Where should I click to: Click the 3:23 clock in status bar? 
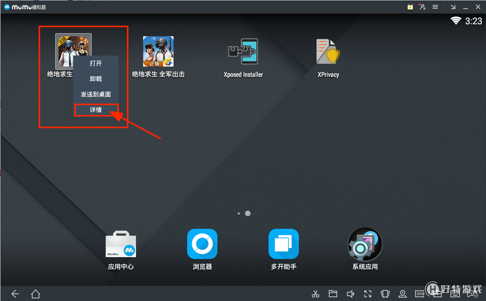(473, 21)
